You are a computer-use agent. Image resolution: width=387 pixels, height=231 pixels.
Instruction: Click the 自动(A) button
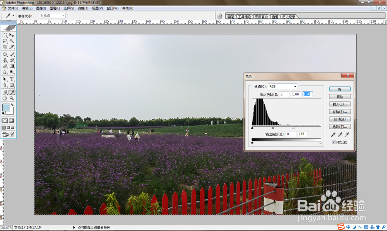tap(340, 119)
